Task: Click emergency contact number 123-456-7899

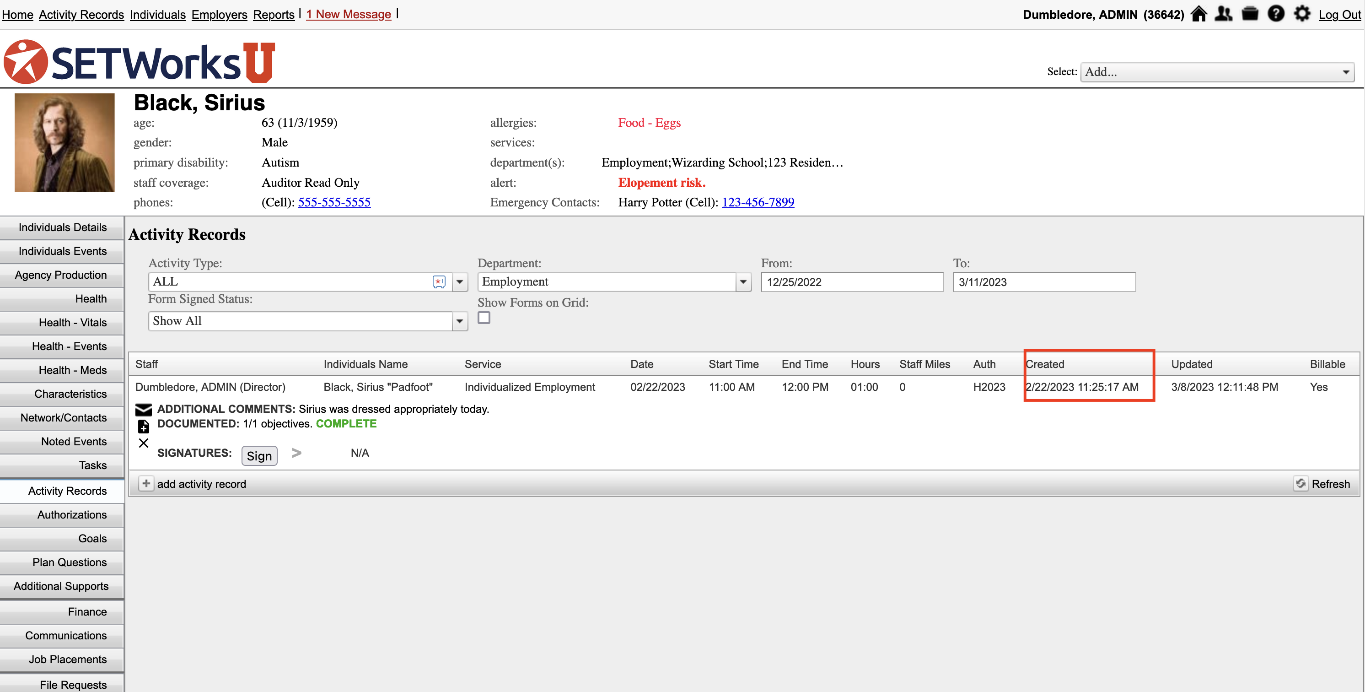Action: point(758,202)
